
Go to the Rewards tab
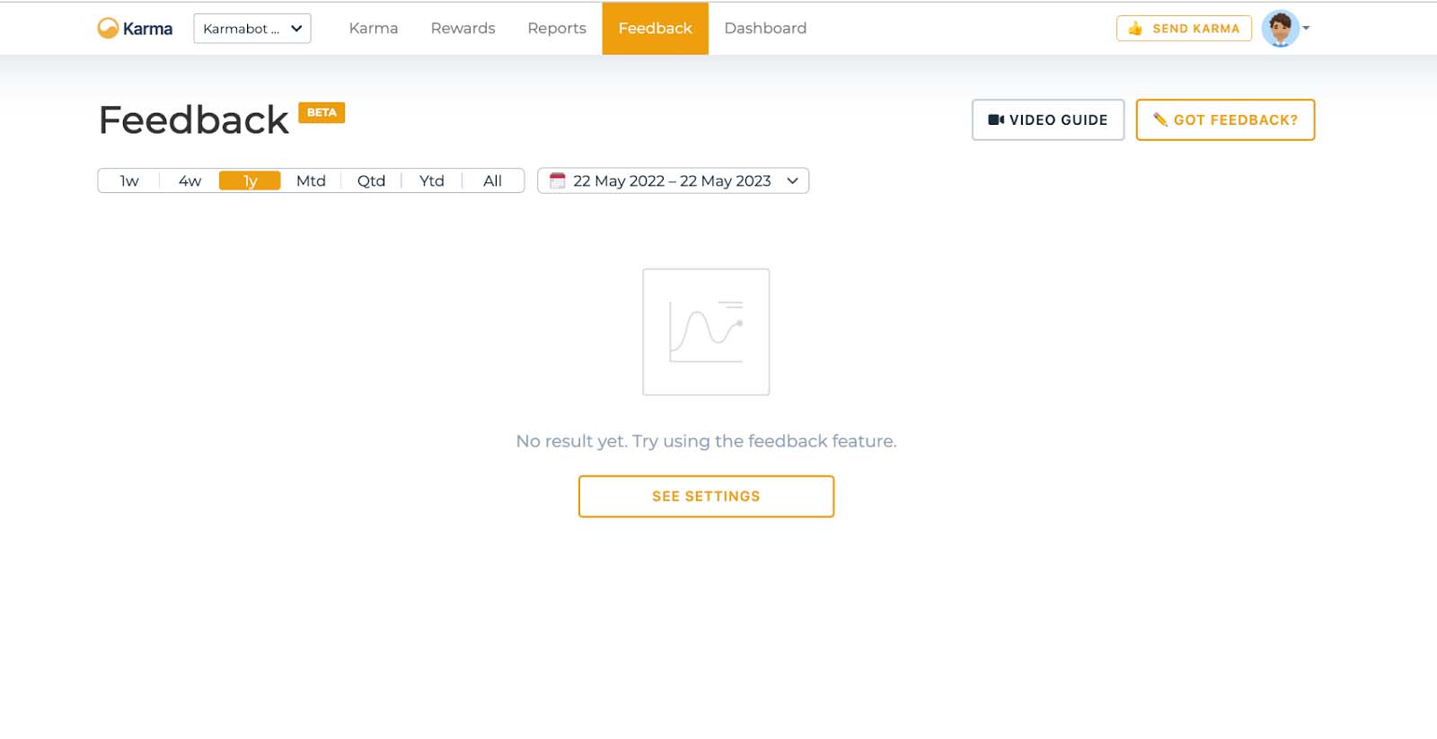[x=463, y=29]
